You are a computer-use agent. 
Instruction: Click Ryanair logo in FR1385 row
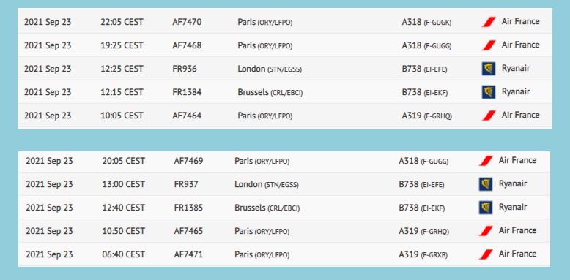(486, 208)
